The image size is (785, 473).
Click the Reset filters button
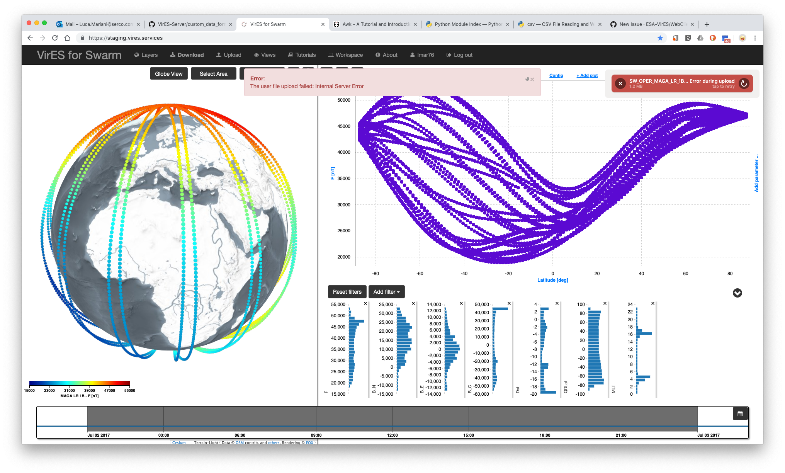347,292
